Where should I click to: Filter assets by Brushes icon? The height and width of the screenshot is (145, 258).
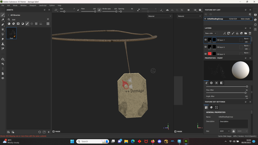click(27, 24)
